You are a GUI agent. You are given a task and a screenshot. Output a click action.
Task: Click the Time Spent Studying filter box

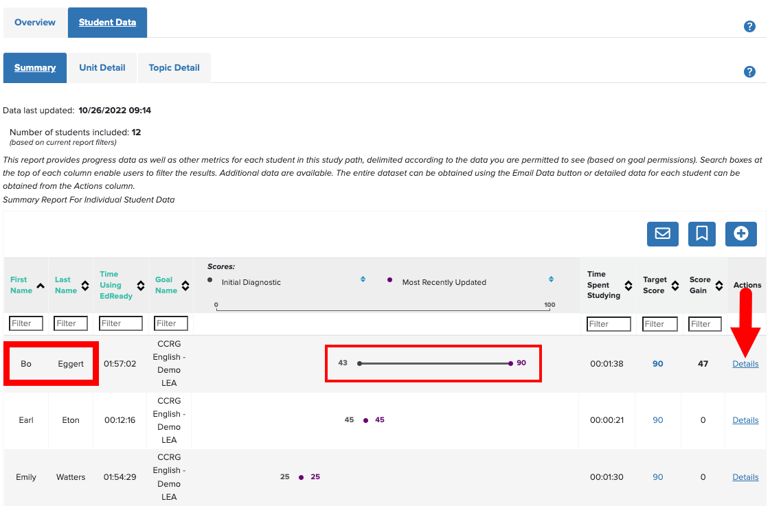tap(609, 324)
